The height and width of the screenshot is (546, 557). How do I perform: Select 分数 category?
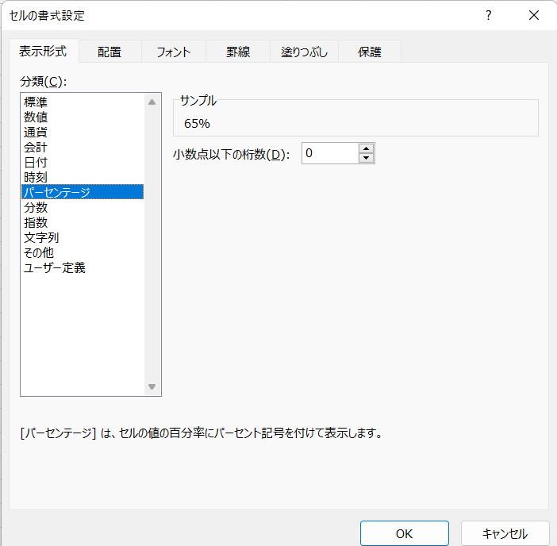click(83, 207)
